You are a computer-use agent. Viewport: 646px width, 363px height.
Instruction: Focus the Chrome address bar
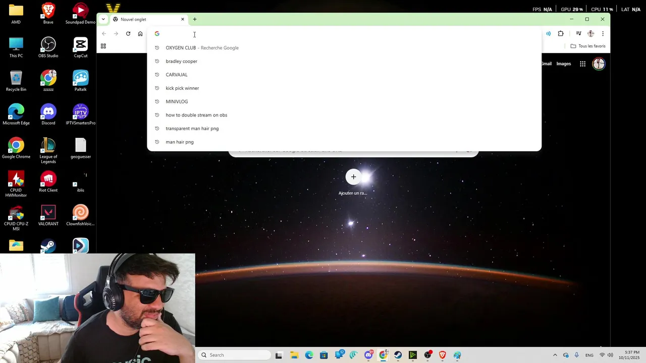344,34
